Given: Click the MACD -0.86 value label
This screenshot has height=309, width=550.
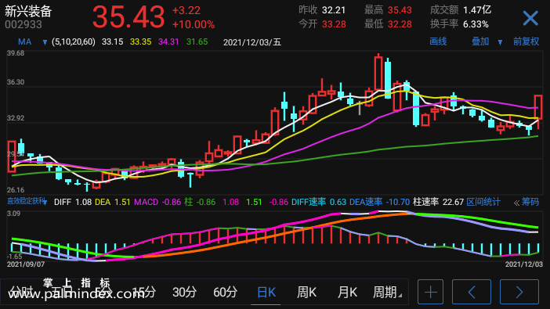Looking at the screenshot, I should (x=157, y=202).
